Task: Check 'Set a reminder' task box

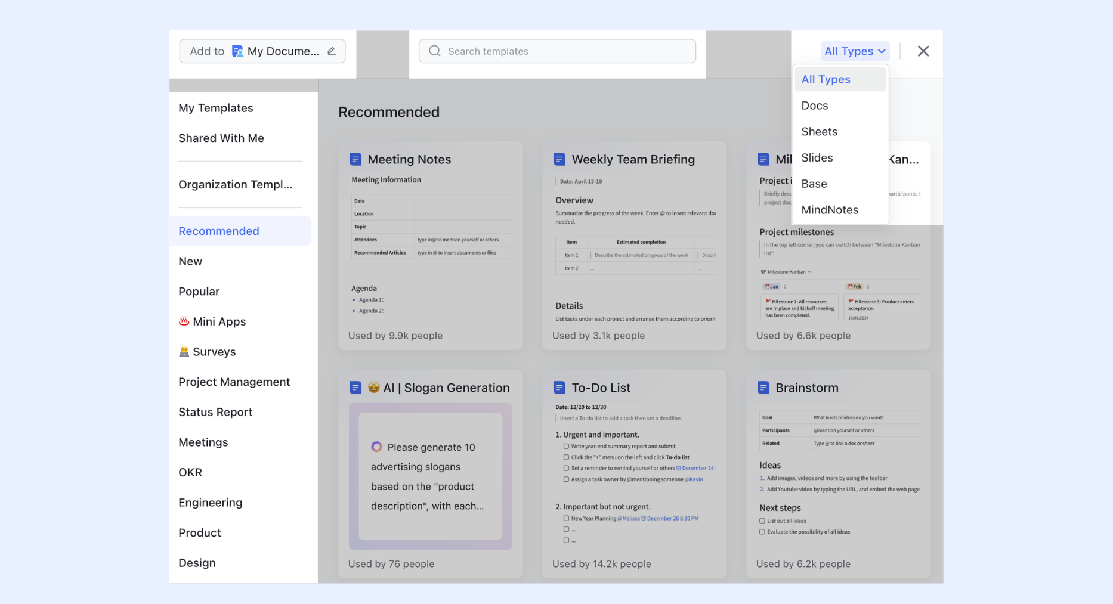Action: coord(566,468)
